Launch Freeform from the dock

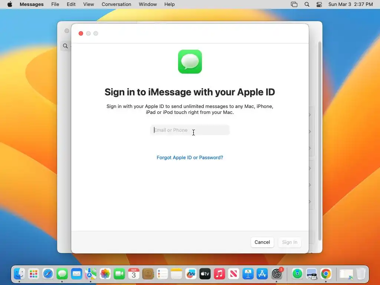[191, 274]
